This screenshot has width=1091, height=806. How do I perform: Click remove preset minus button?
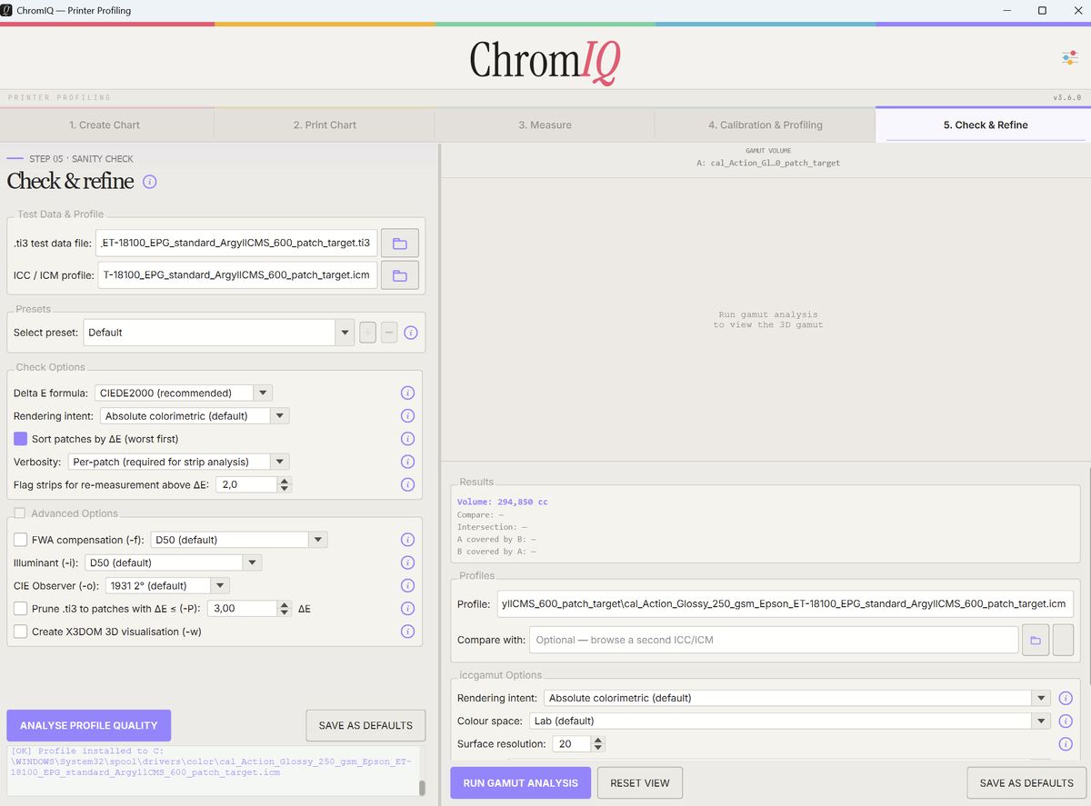(389, 333)
